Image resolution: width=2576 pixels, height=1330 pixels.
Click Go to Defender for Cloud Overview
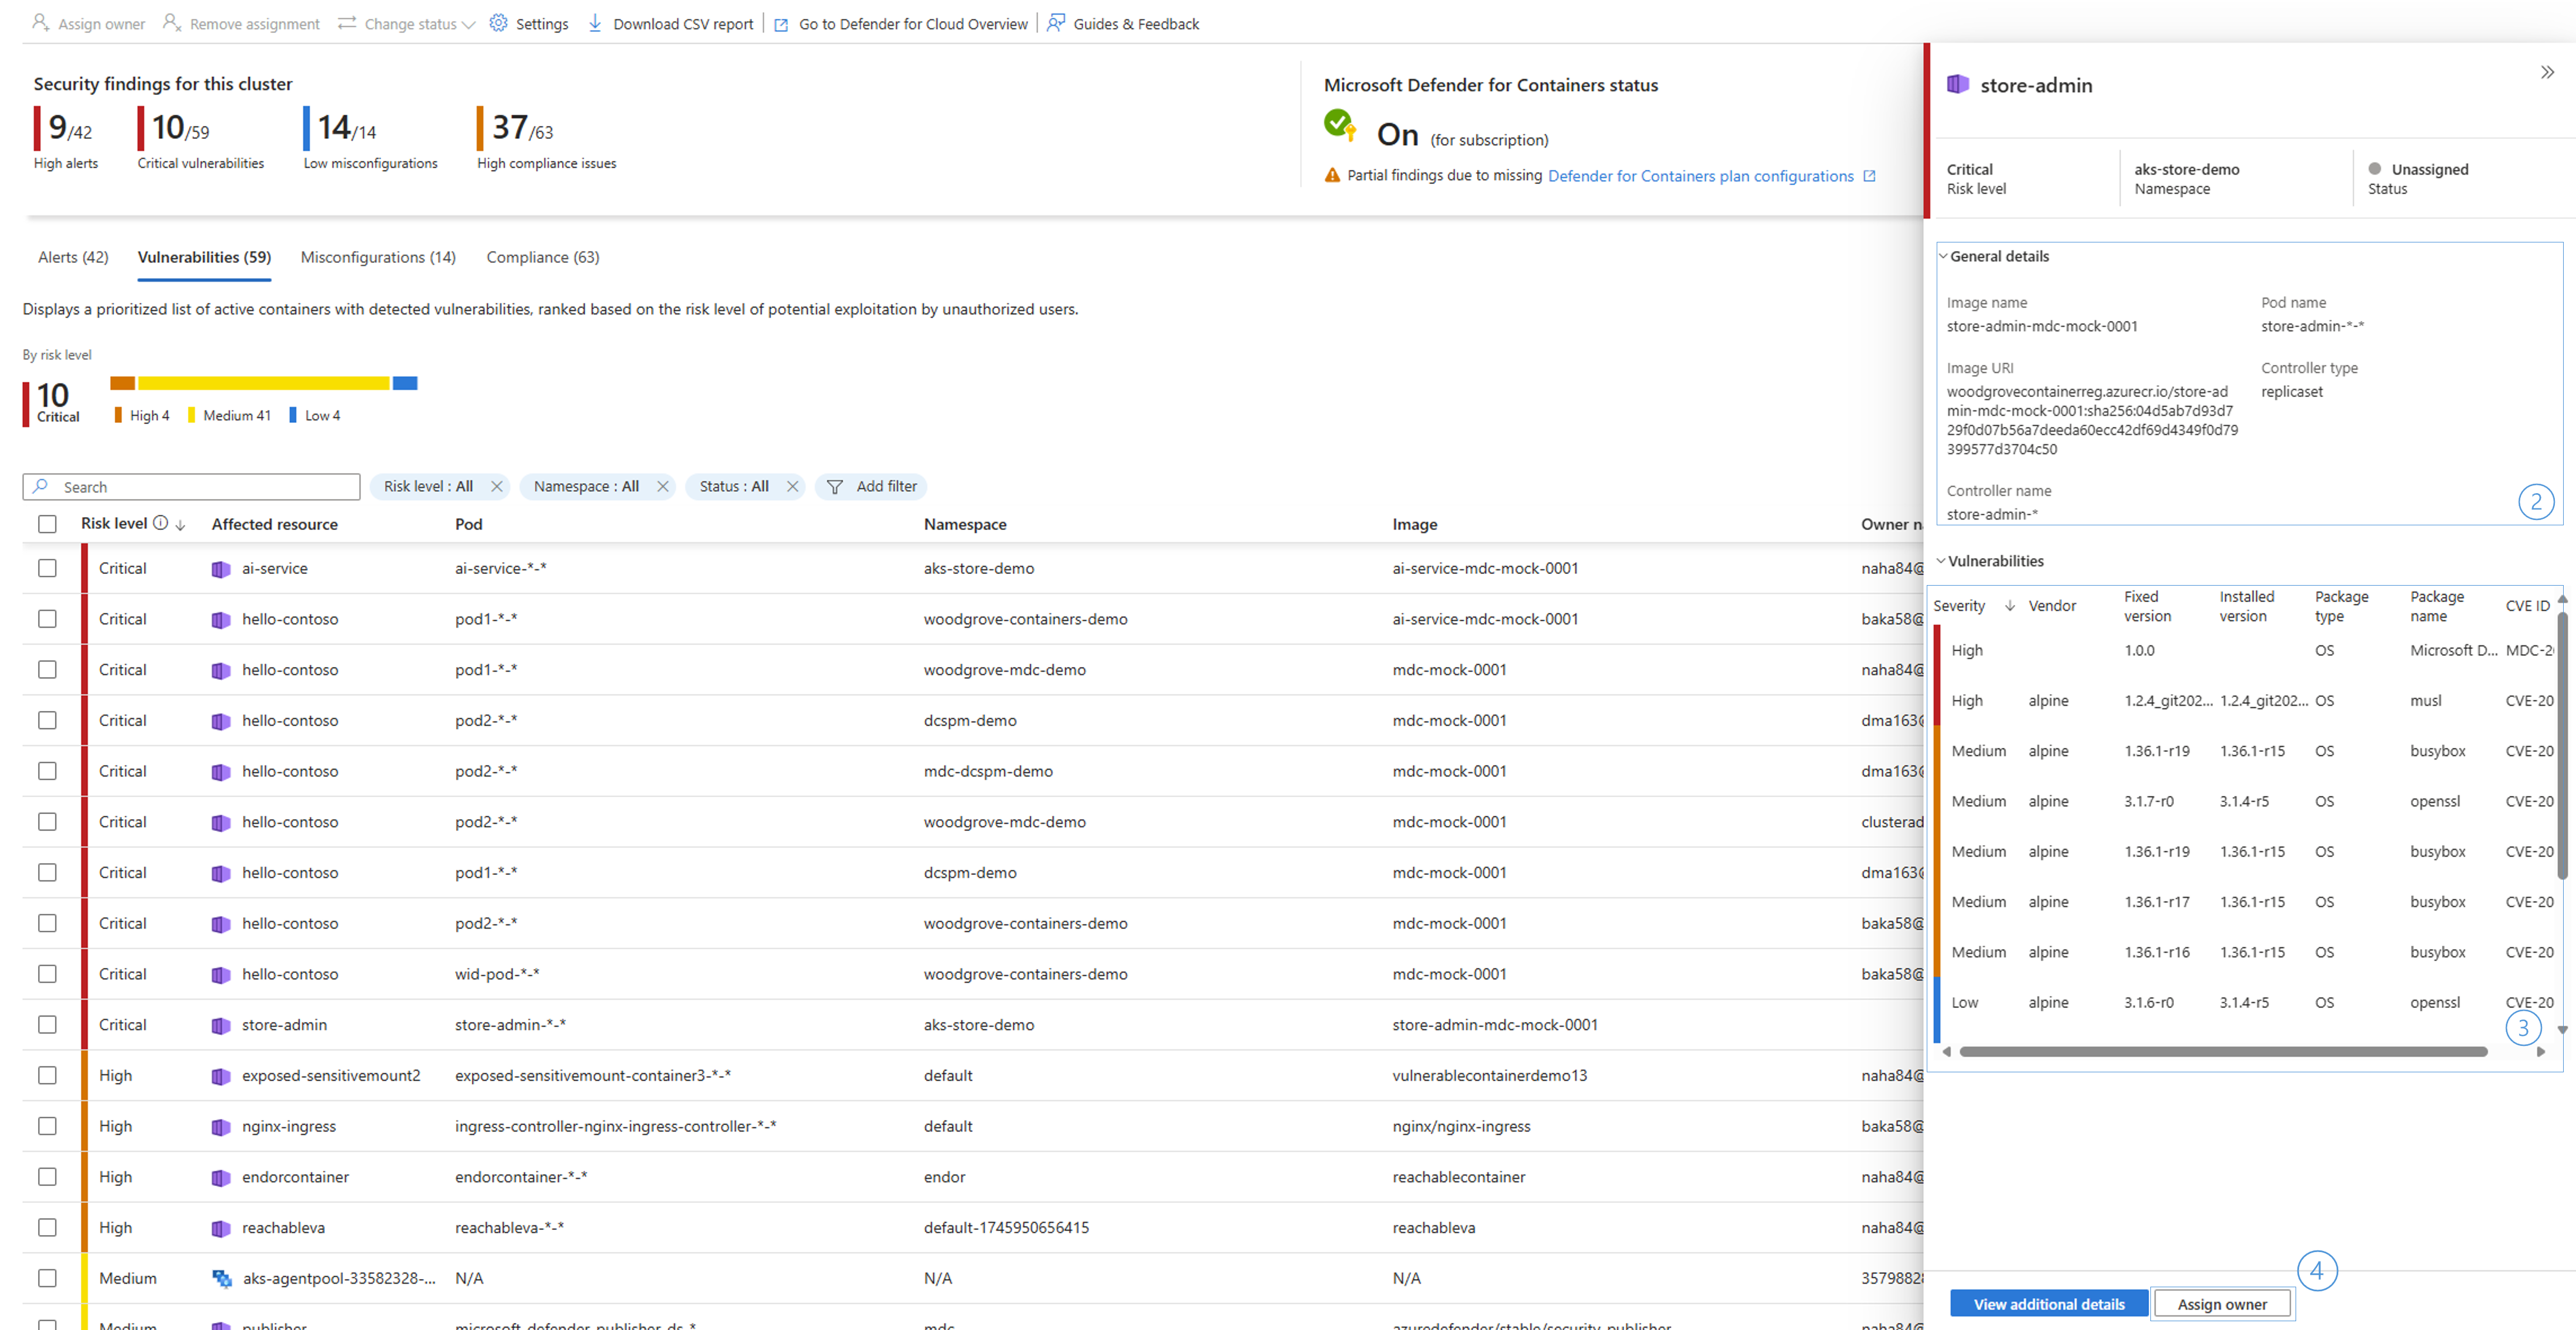[913, 24]
